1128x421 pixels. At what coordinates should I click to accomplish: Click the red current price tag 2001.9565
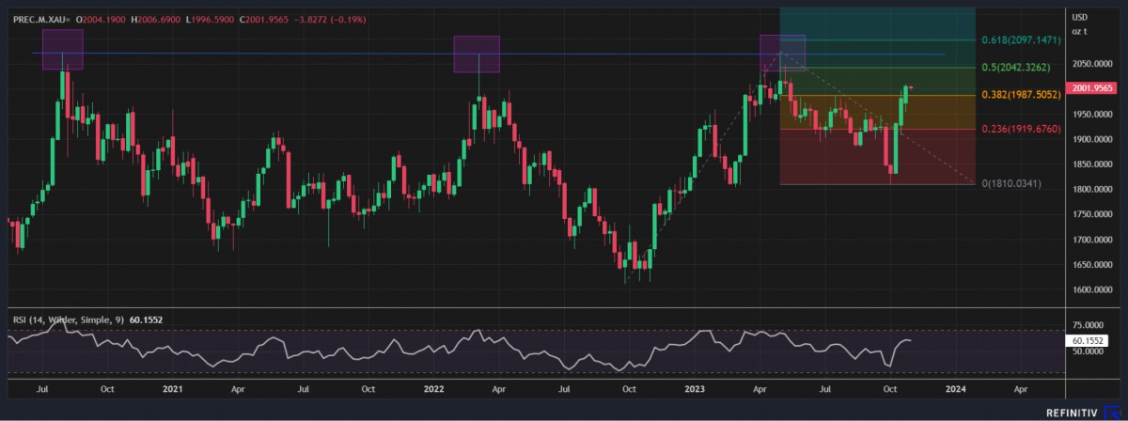pos(1094,87)
